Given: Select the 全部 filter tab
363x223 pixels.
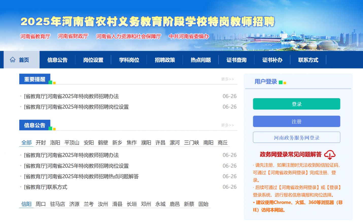Looking at the screenshot, I should point(26,143).
